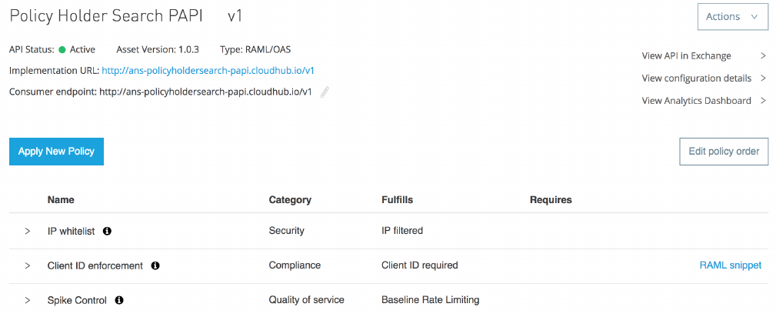Viewport: 776px width, 317px height.
Task: Open the RAML snippet link
Action: click(730, 265)
